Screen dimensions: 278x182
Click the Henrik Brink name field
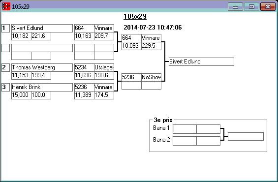(42, 87)
